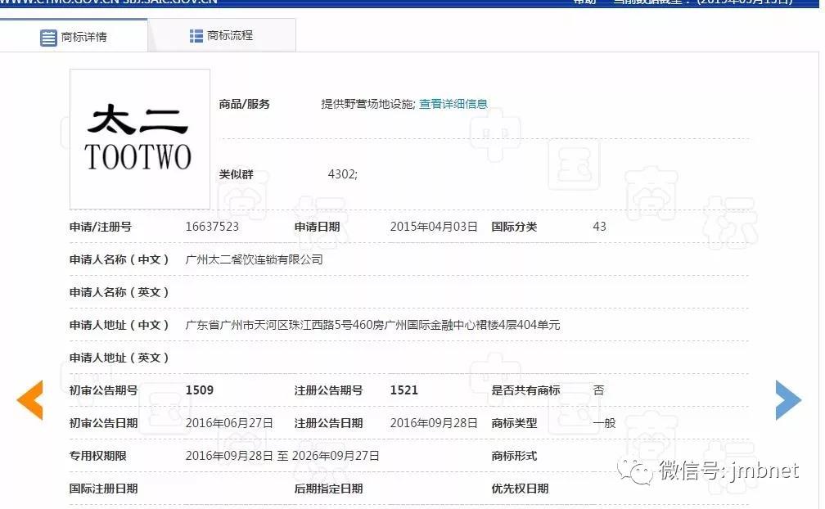
Task: Click the 后期指定日期 label
Action: pyautogui.click(x=328, y=489)
